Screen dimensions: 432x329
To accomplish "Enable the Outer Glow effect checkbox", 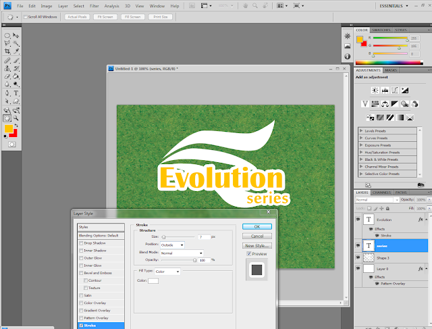I will tap(81, 258).
